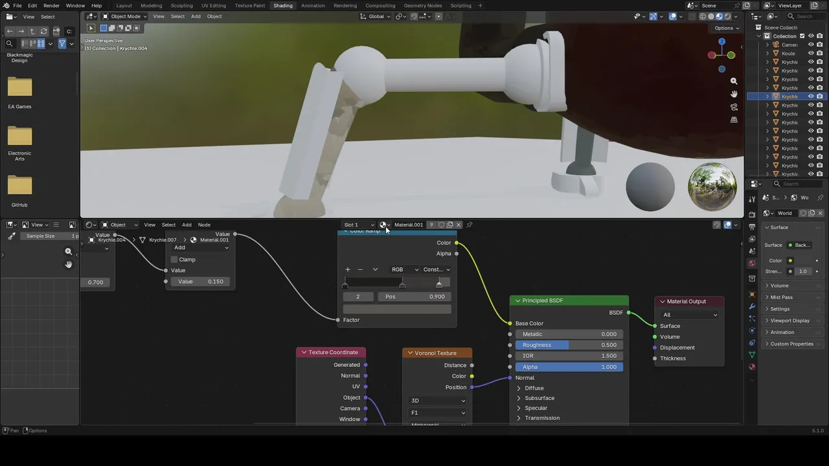Image resolution: width=829 pixels, height=466 pixels.
Task: Click the viewport Options button
Action: [x=726, y=28]
